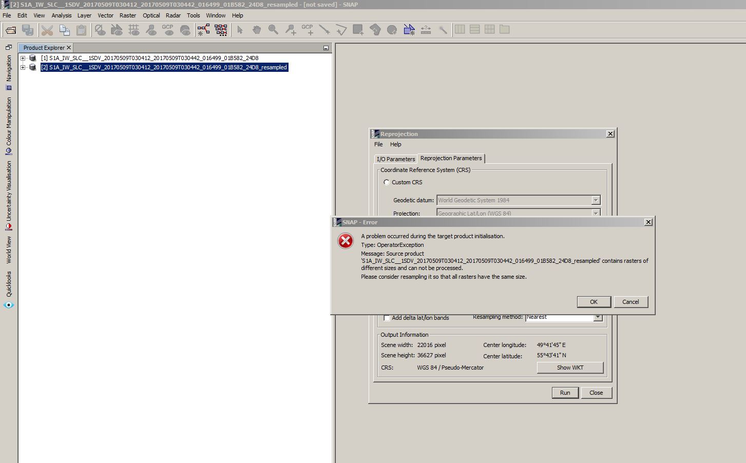The width and height of the screenshot is (746, 463).
Task: Select the arrow selection tool
Action: 240,30
